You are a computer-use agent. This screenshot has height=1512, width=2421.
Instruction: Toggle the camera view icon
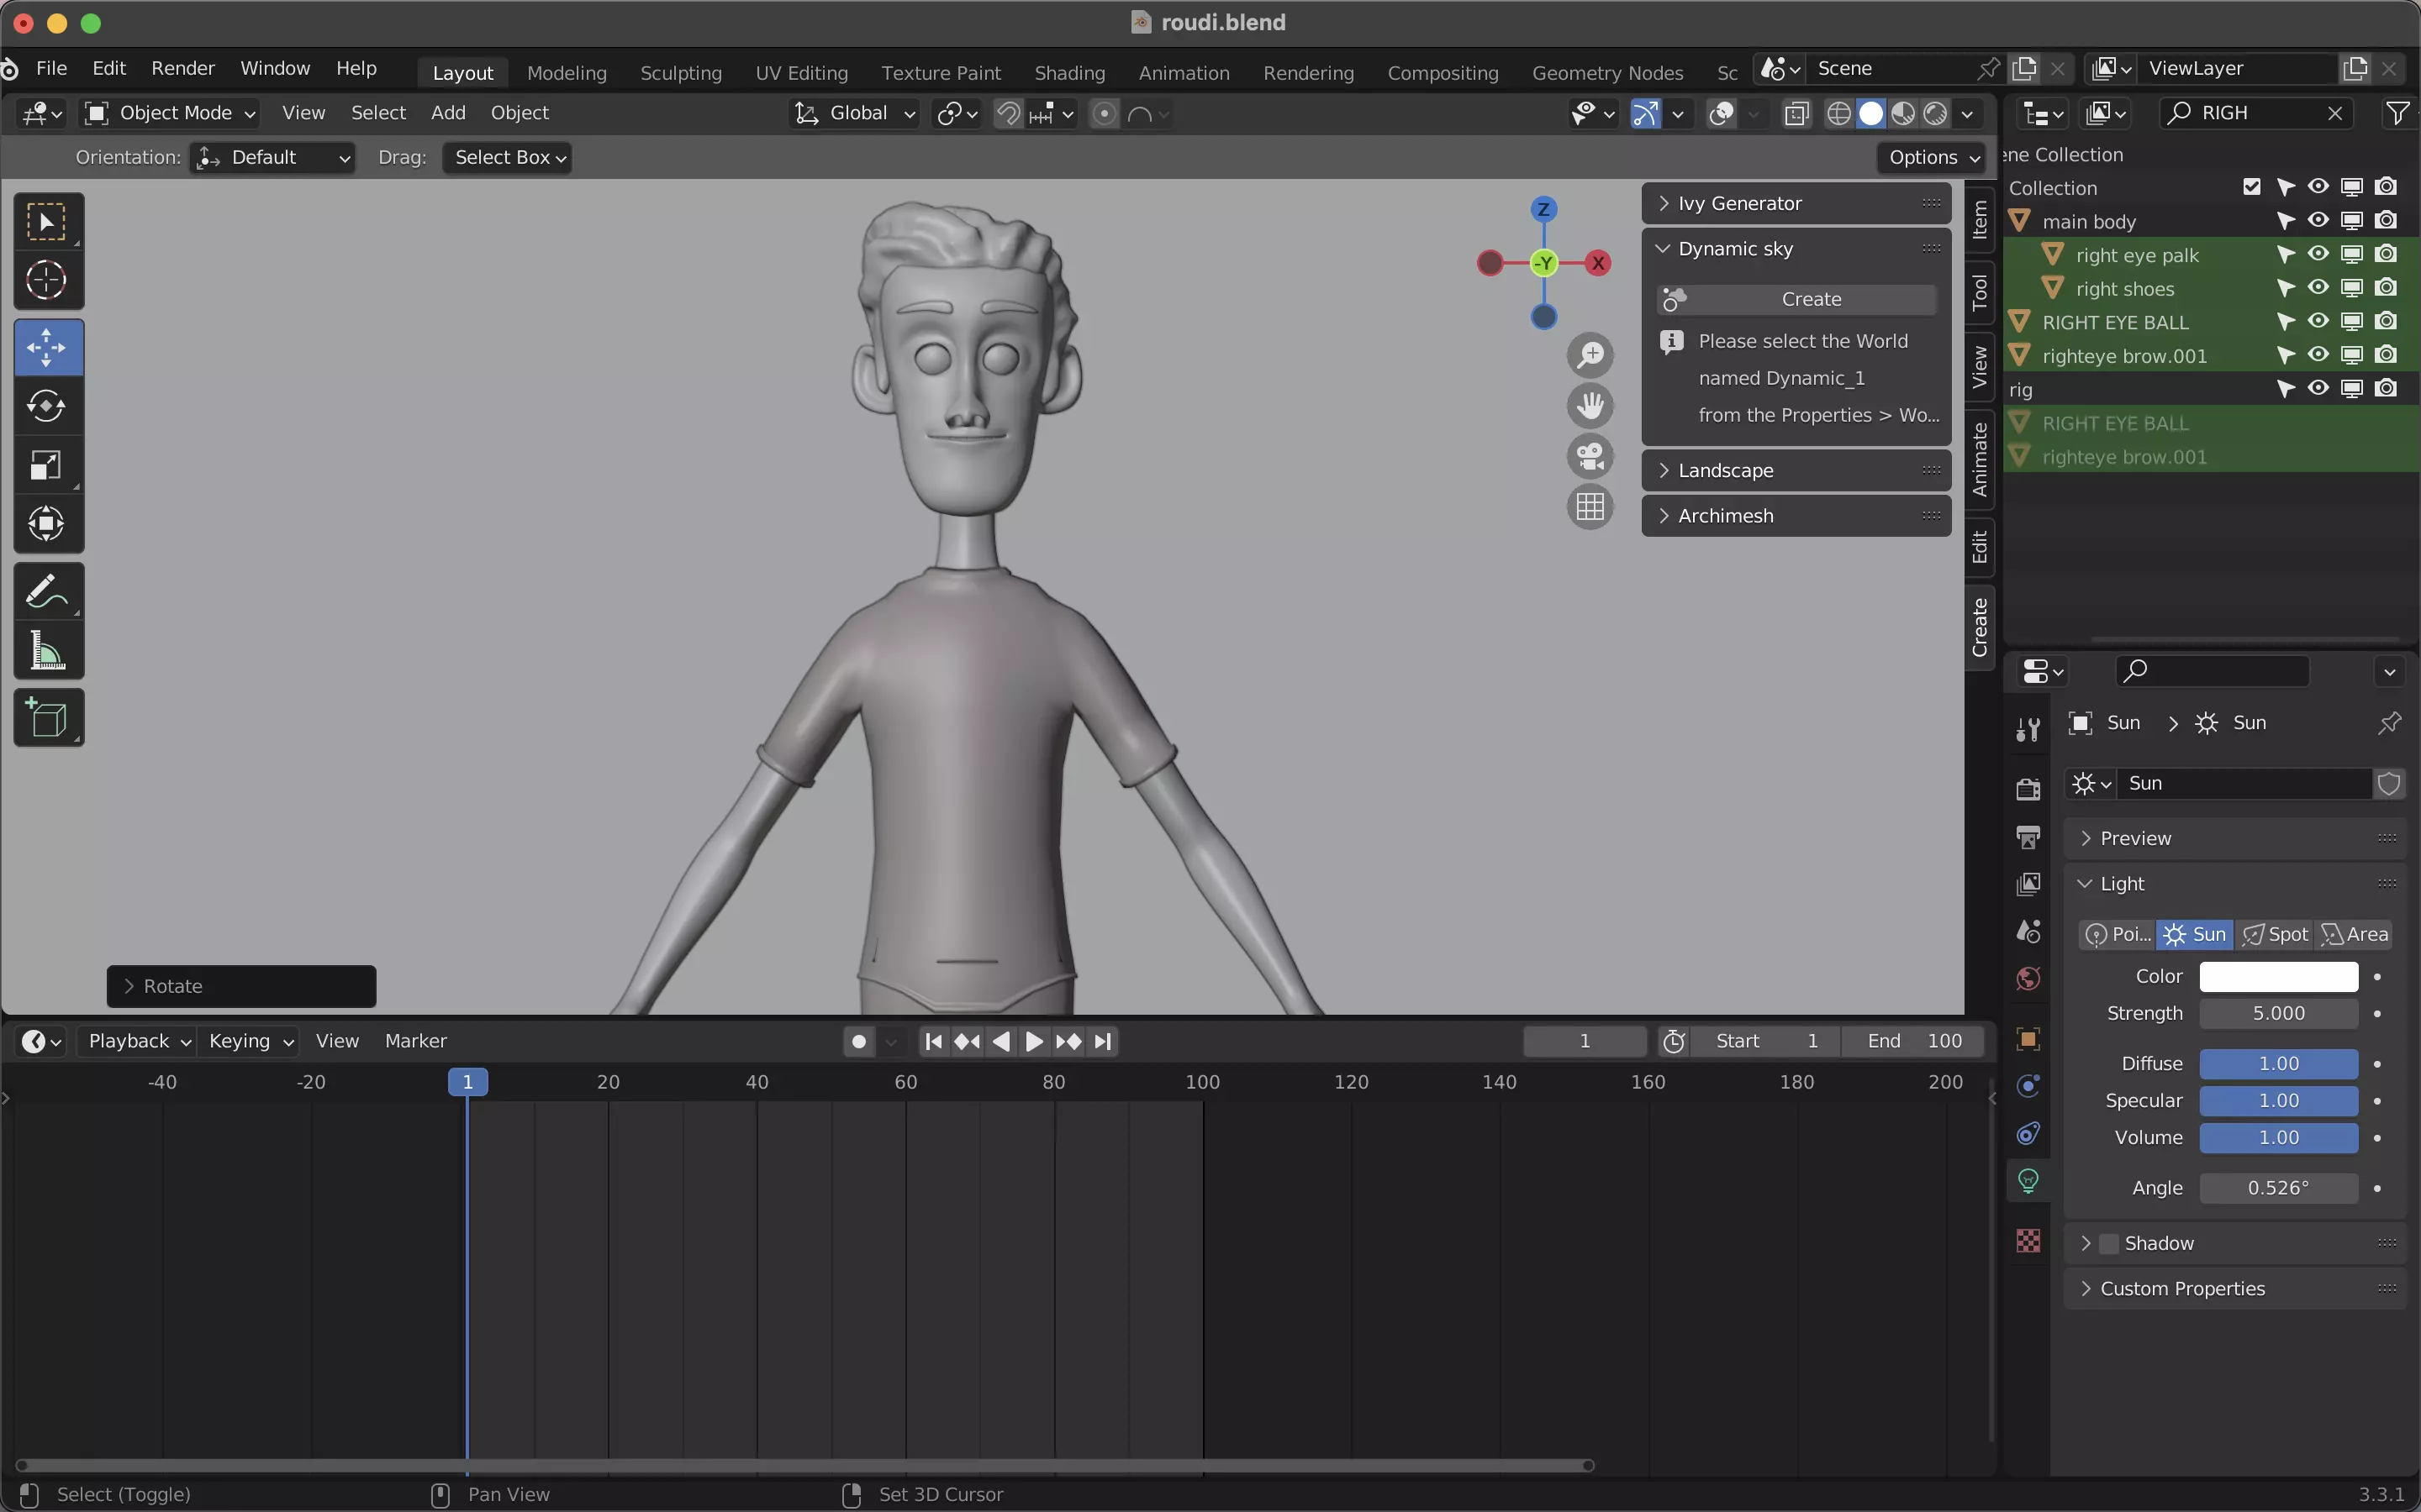[1590, 457]
